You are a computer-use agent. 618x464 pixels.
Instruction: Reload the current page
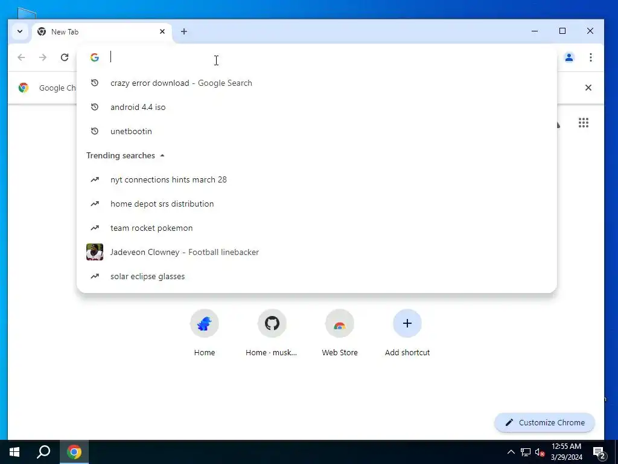tap(65, 57)
